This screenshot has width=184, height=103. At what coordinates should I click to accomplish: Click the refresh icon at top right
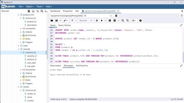click(181, 16)
